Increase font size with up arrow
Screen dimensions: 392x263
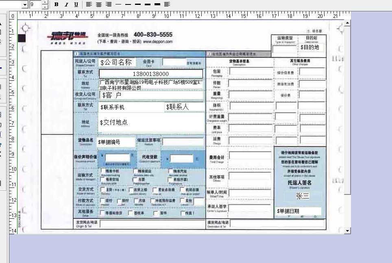[45, 2]
